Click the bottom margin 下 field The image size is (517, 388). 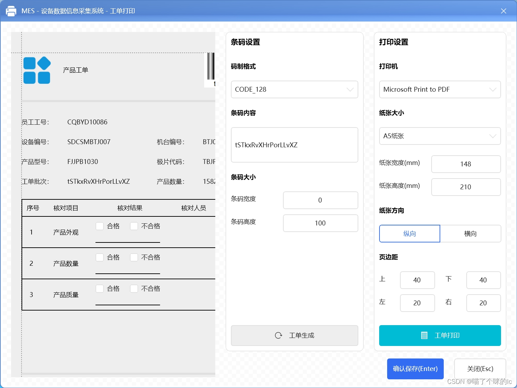tap(483, 280)
